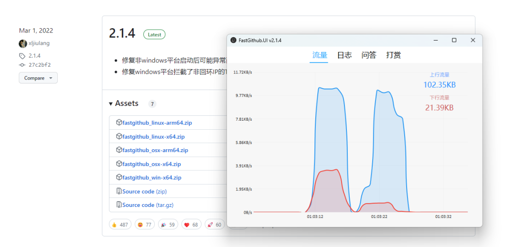Open the Compare dropdown

38,78
